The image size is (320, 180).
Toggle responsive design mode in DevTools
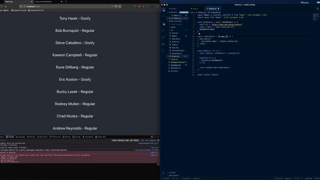(152, 137)
